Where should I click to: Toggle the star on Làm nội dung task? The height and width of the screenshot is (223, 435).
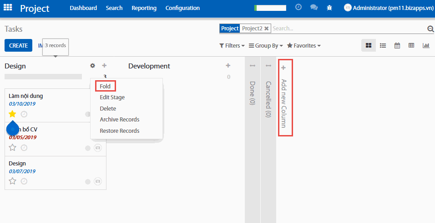pyautogui.click(x=12, y=114)
